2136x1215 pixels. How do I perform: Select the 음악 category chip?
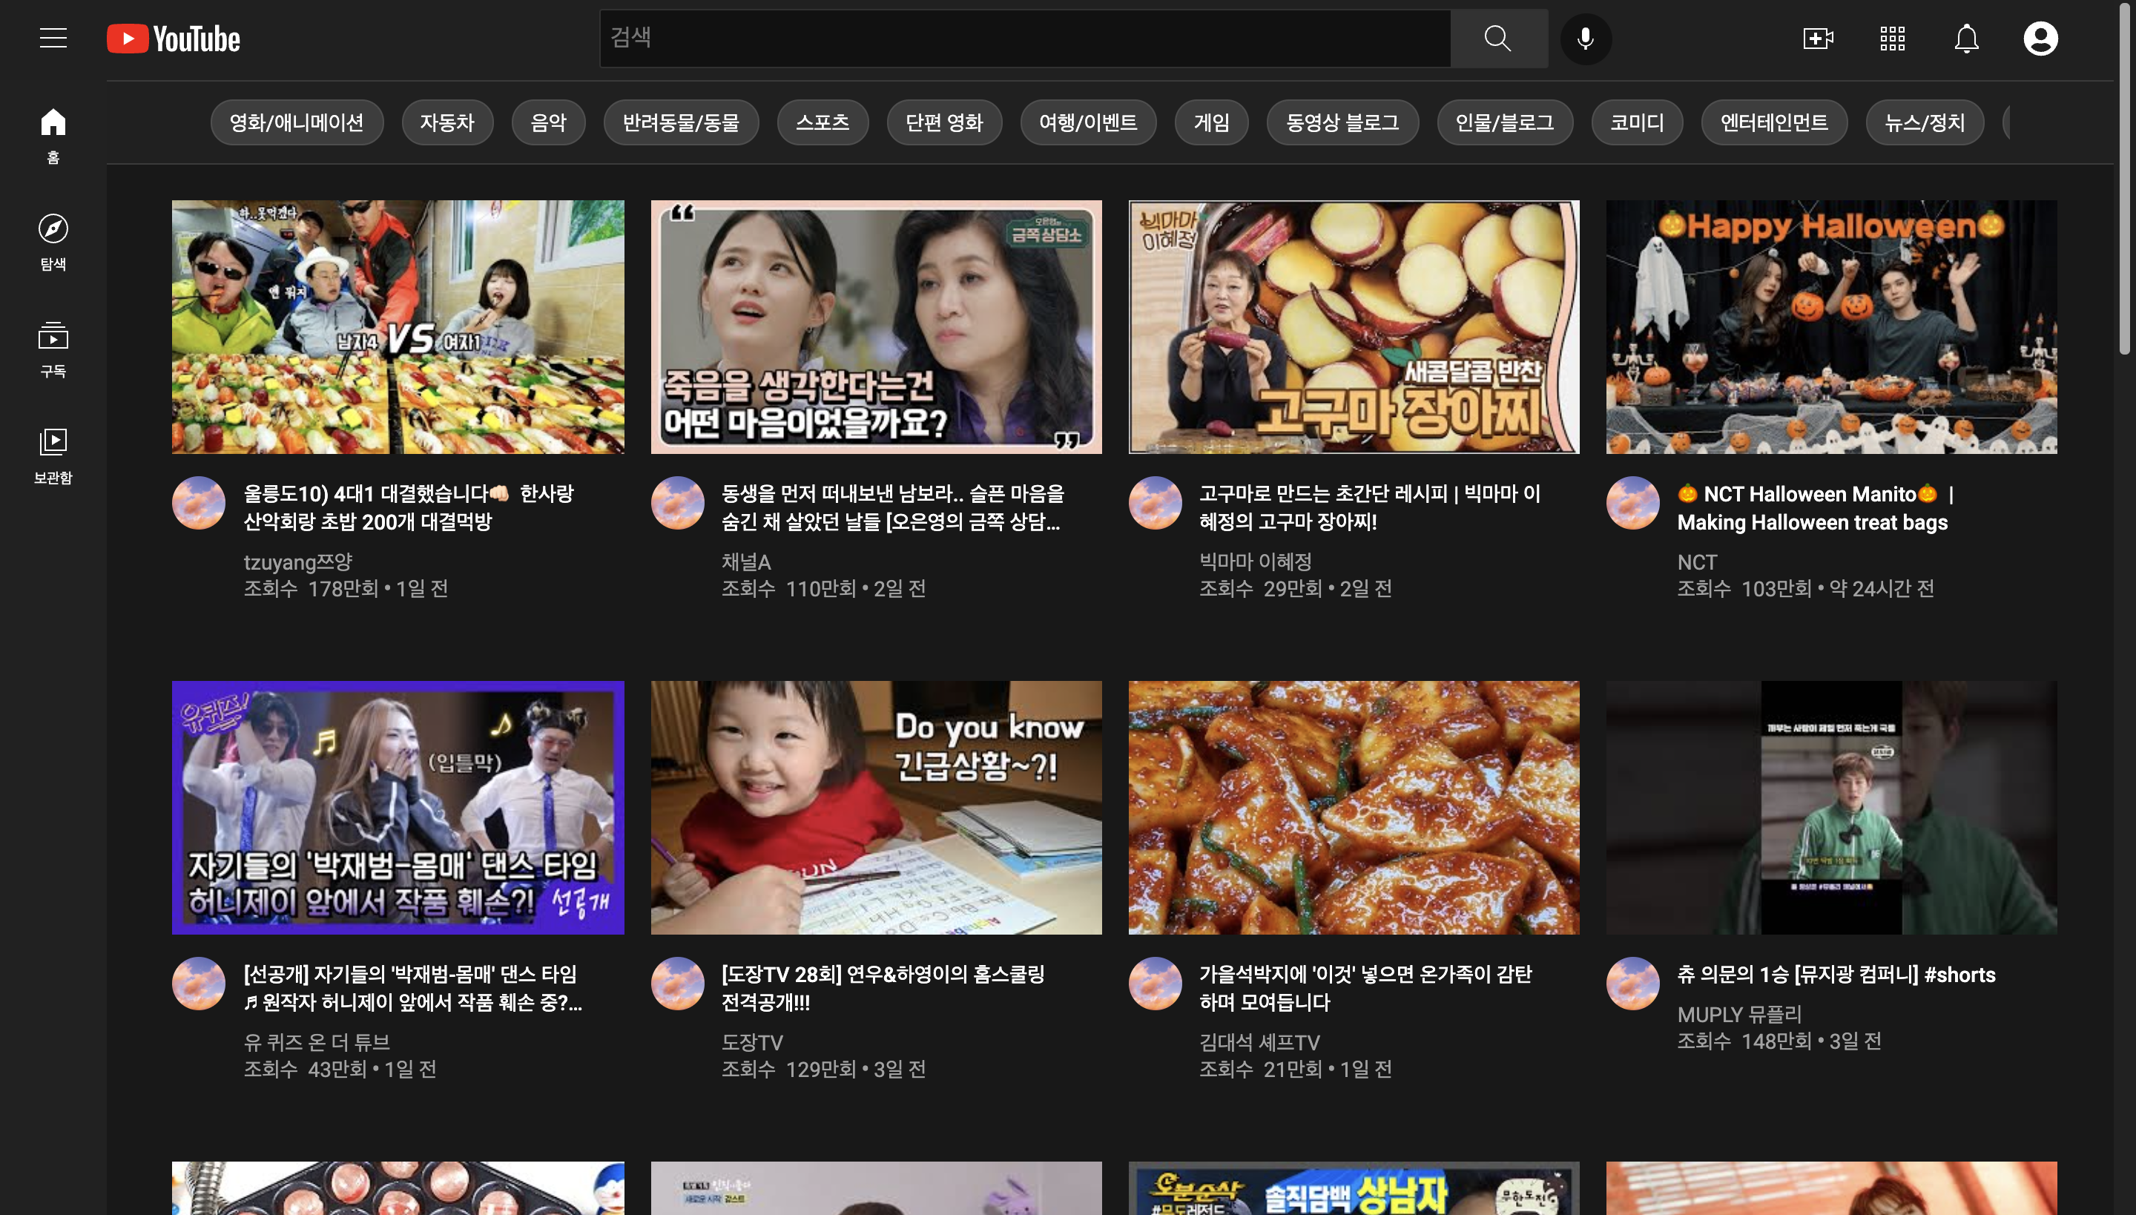coord(548,122)
